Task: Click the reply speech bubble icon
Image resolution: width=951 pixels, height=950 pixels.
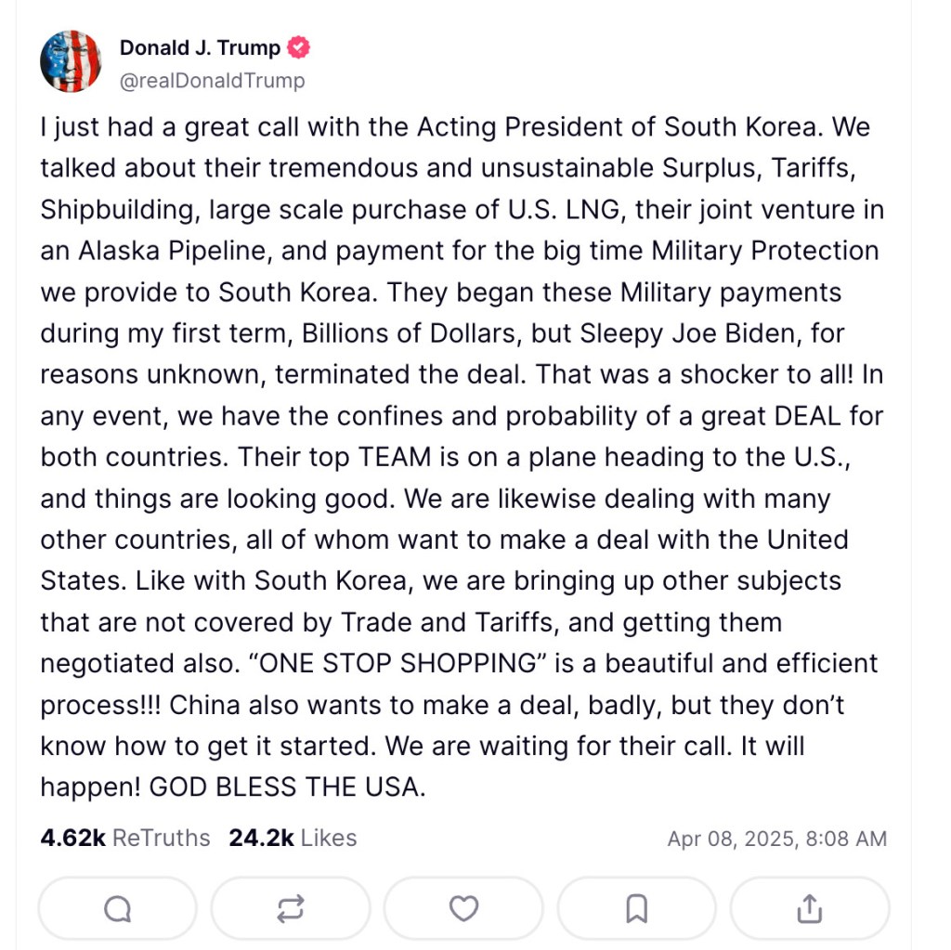Action: click(118, 909)
